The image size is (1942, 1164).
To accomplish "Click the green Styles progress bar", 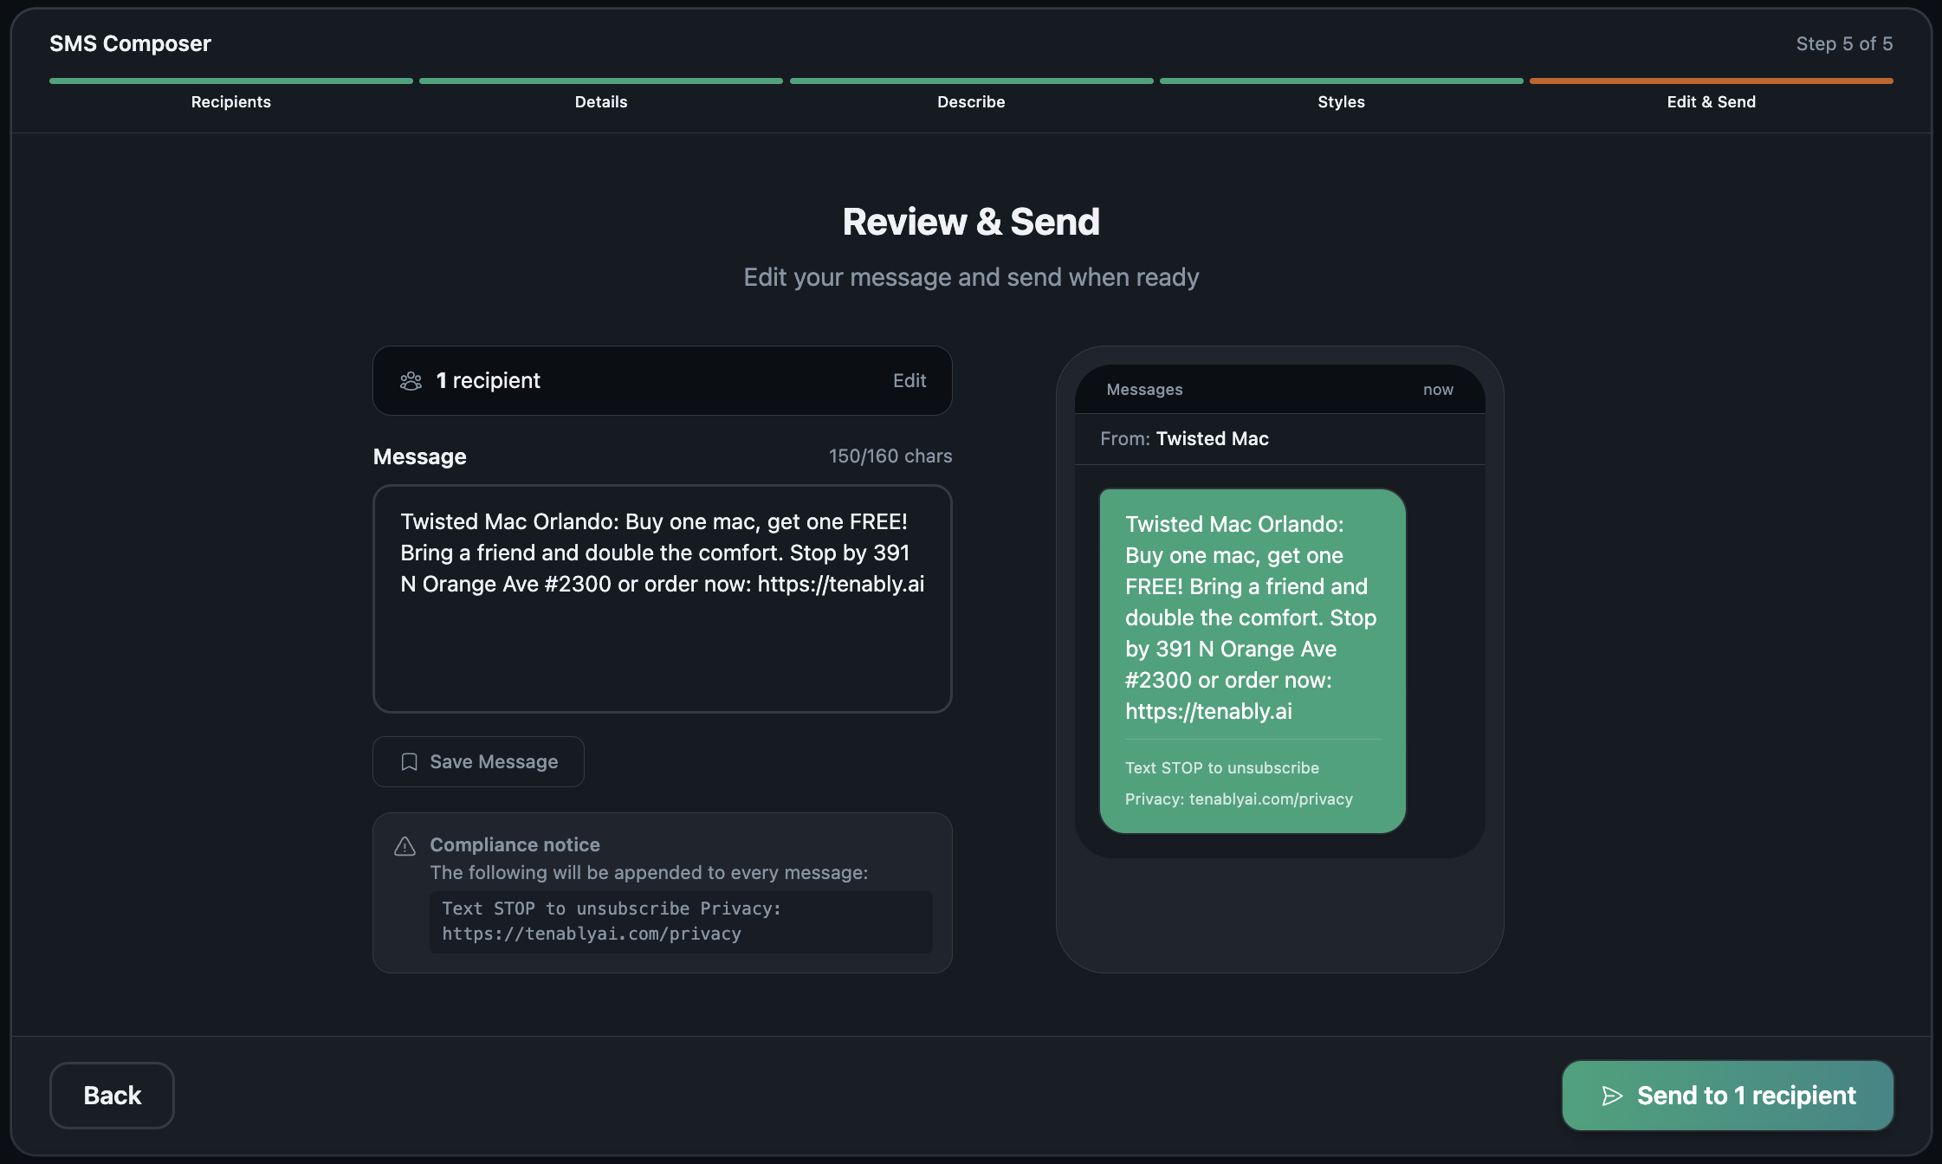I will point(1341,81).
